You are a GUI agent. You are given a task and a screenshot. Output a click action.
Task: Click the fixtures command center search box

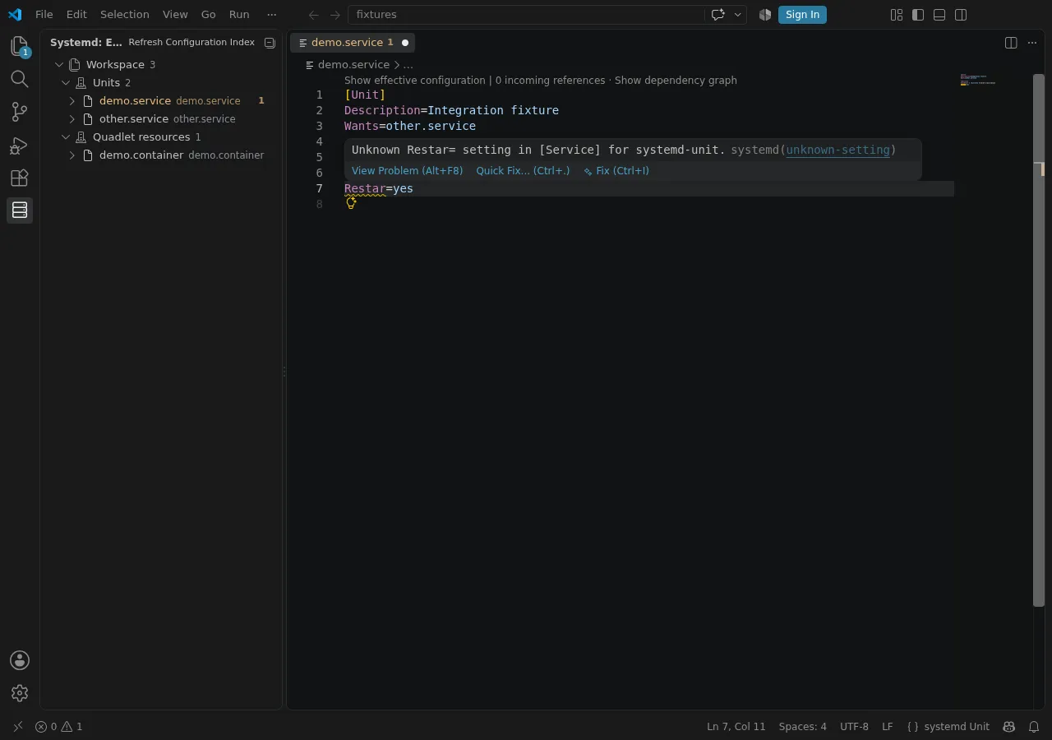[526, 15]
